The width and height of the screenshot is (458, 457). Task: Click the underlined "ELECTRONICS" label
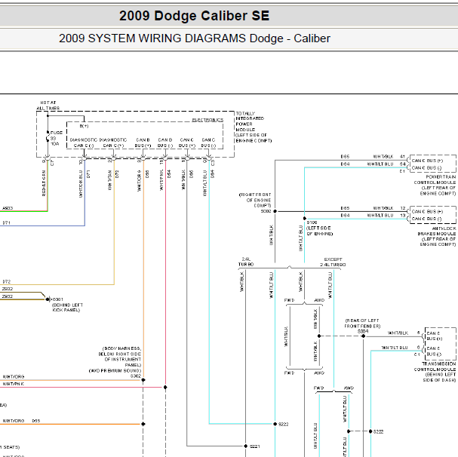click(207, 120)
